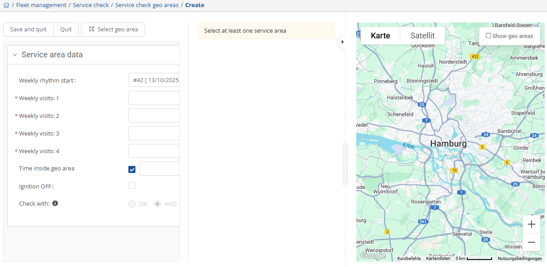Open the Weekly rhythm start dropdown
This screenshot has height=267, width=547.
154,80
